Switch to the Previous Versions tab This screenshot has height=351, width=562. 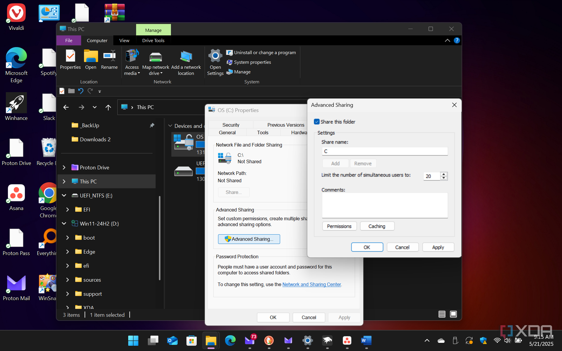click(286, 125)
